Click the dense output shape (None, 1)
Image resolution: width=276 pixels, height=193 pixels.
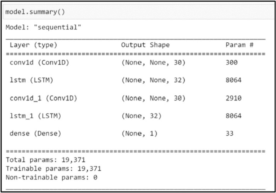pos(140,134)
